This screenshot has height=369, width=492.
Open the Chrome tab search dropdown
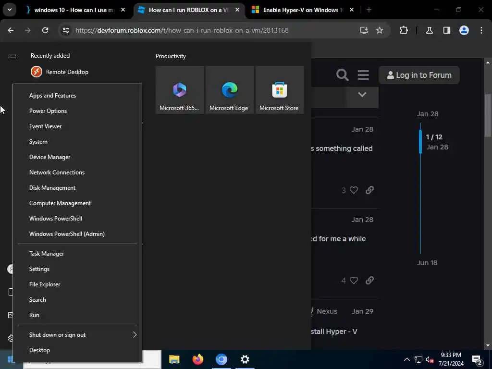[10, 10]
